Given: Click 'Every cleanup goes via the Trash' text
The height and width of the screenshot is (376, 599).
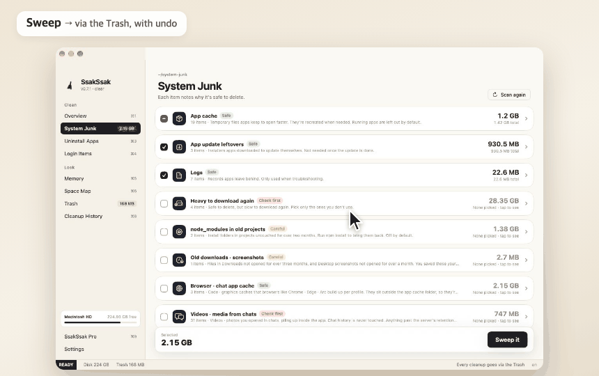Looking at the screenshot, I should (x=490, y=365).
